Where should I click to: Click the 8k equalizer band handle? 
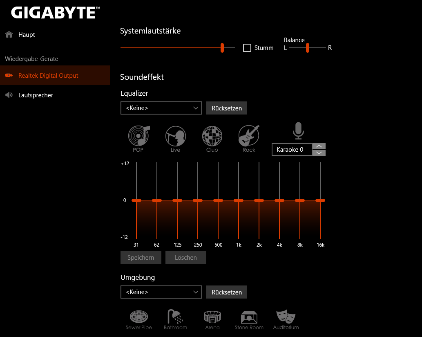(300, 200)
